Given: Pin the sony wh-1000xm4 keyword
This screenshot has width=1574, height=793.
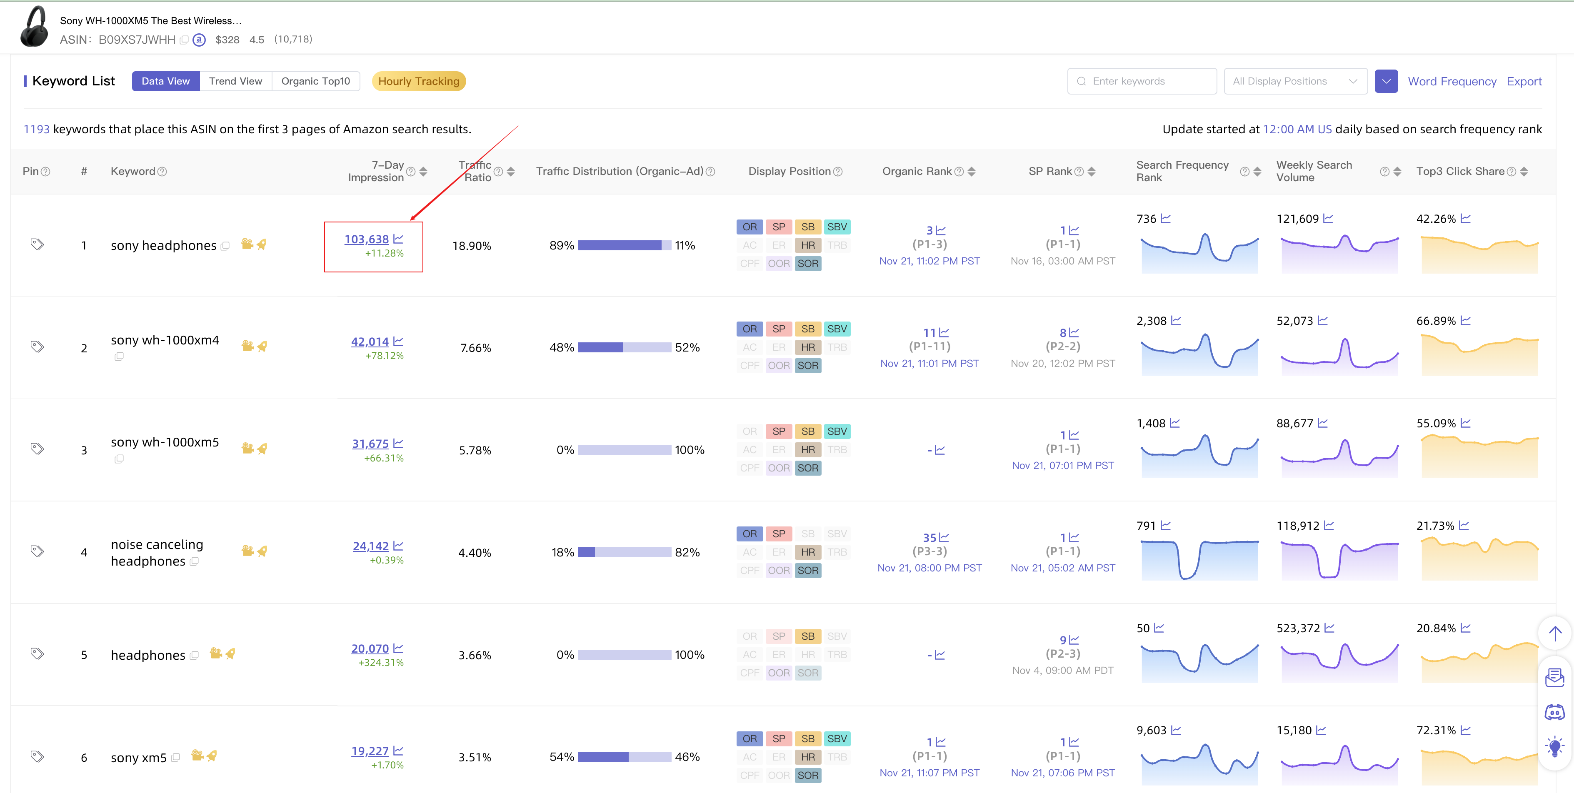Looking at the screenshot, I should pos(37,347).
